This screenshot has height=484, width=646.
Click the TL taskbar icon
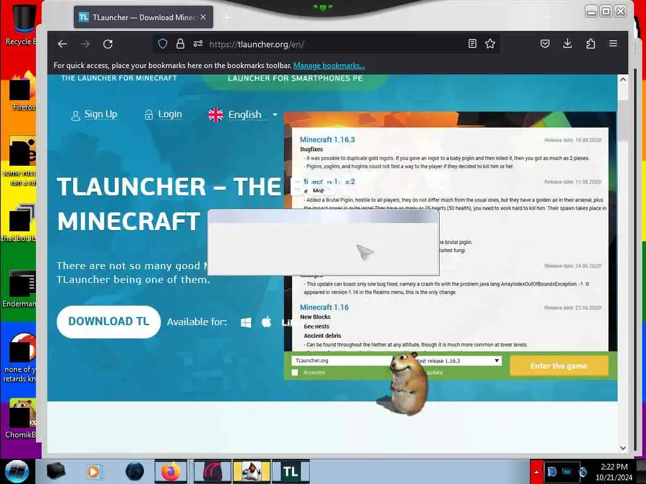click(290, 471)
